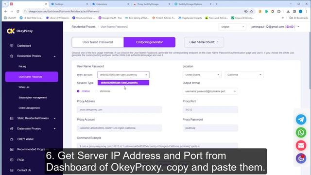
Task: Click the Proxy Account field
Action: point(120,128)
